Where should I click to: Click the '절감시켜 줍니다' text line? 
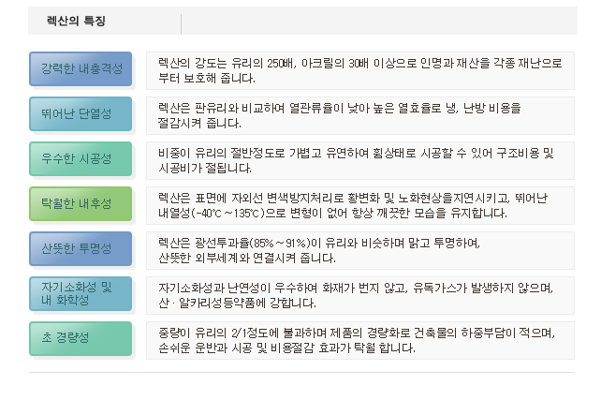(202, 123)
